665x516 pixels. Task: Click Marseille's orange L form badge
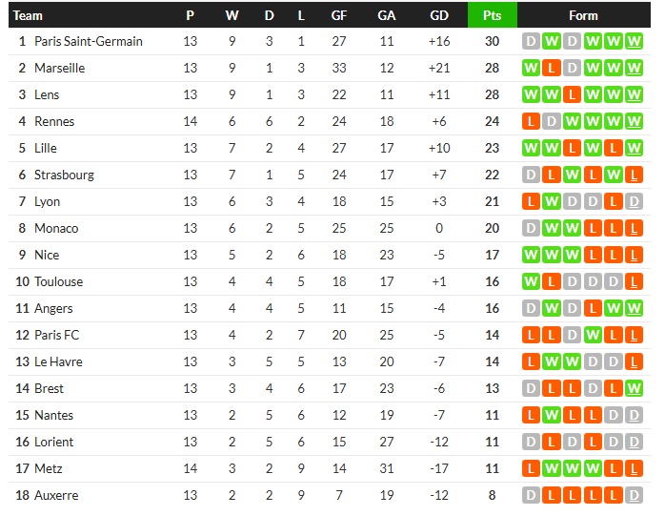point(551,68)
